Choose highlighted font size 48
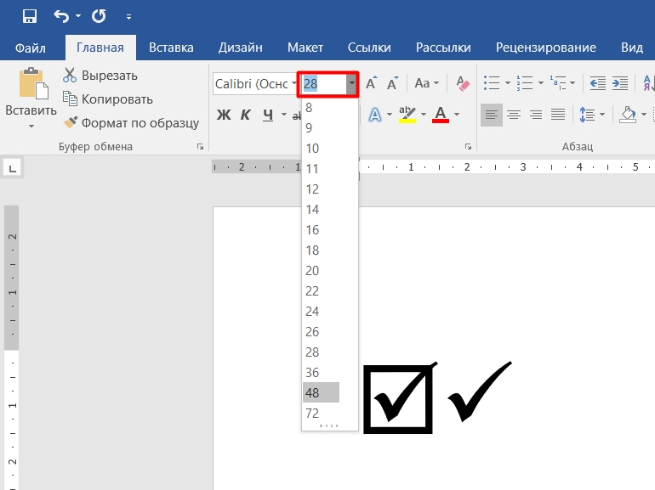The height and width of the screenshot is (490, 655). 321,393
